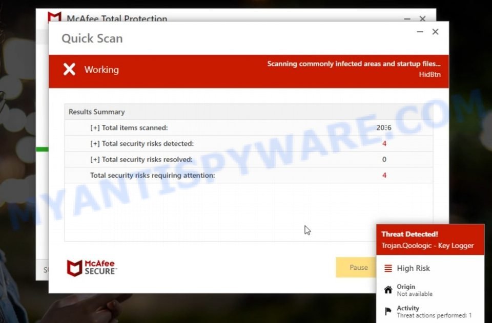The height and width of the screenshot is (323, 492).
Task: Expand the Total items scanned row
Action: 95,127
